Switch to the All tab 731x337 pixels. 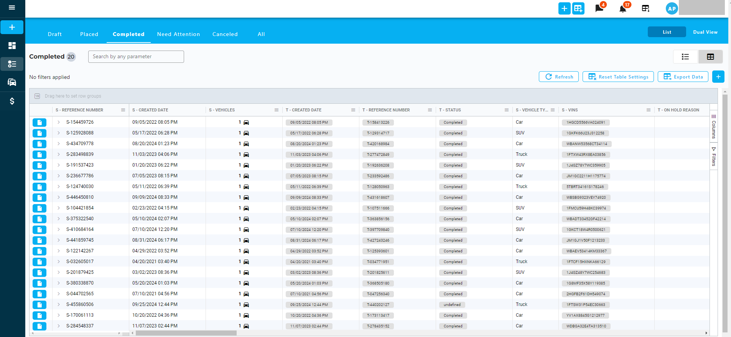point(261,34)
